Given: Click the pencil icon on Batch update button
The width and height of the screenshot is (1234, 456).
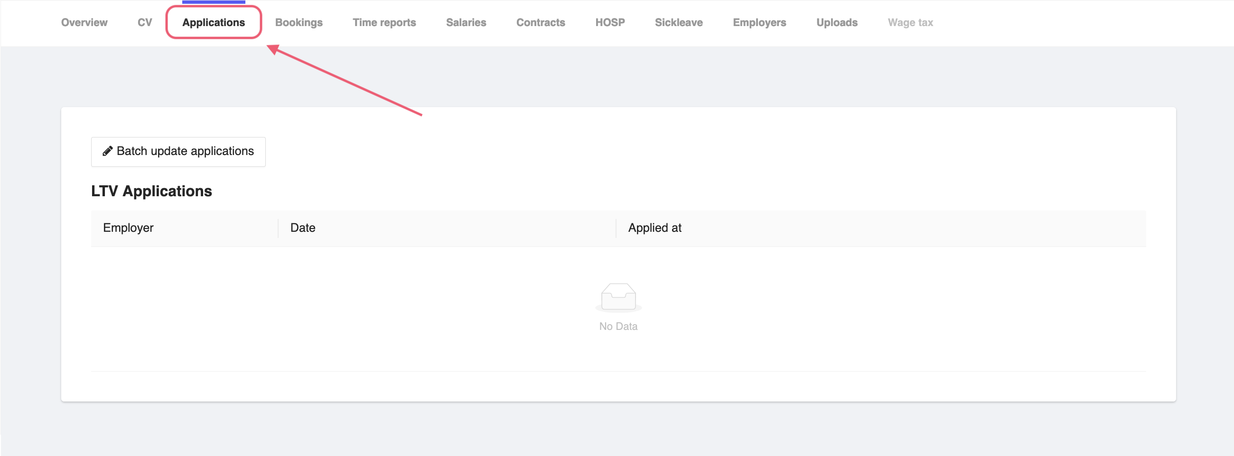Looking at the screenshot, I should pyautogui.click(x=107, y=151).
